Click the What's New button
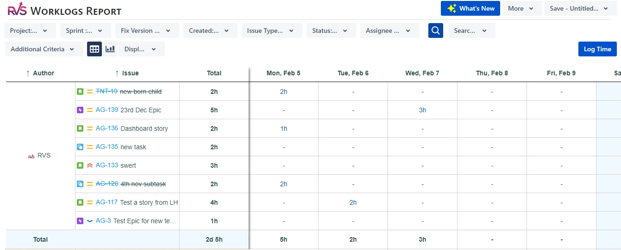Viewport: 621px width, 250px height. tap(470, 8)
